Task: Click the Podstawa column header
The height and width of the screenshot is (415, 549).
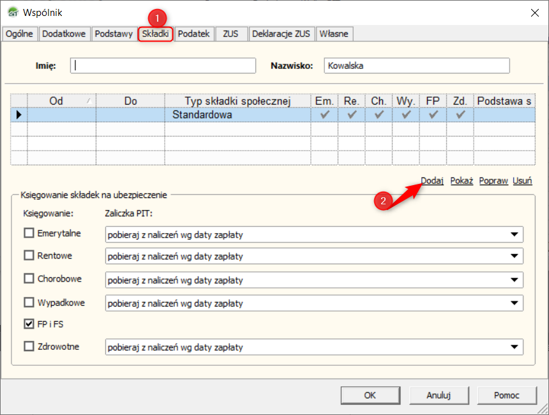Action: pyautogui.click(x=504, y=101)
